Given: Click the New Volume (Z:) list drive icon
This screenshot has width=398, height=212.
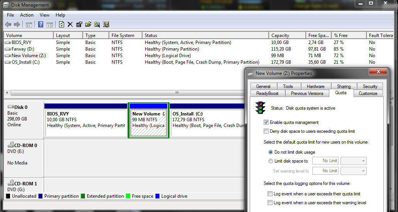Looking at the screenshot, I should tap(8, 56).
